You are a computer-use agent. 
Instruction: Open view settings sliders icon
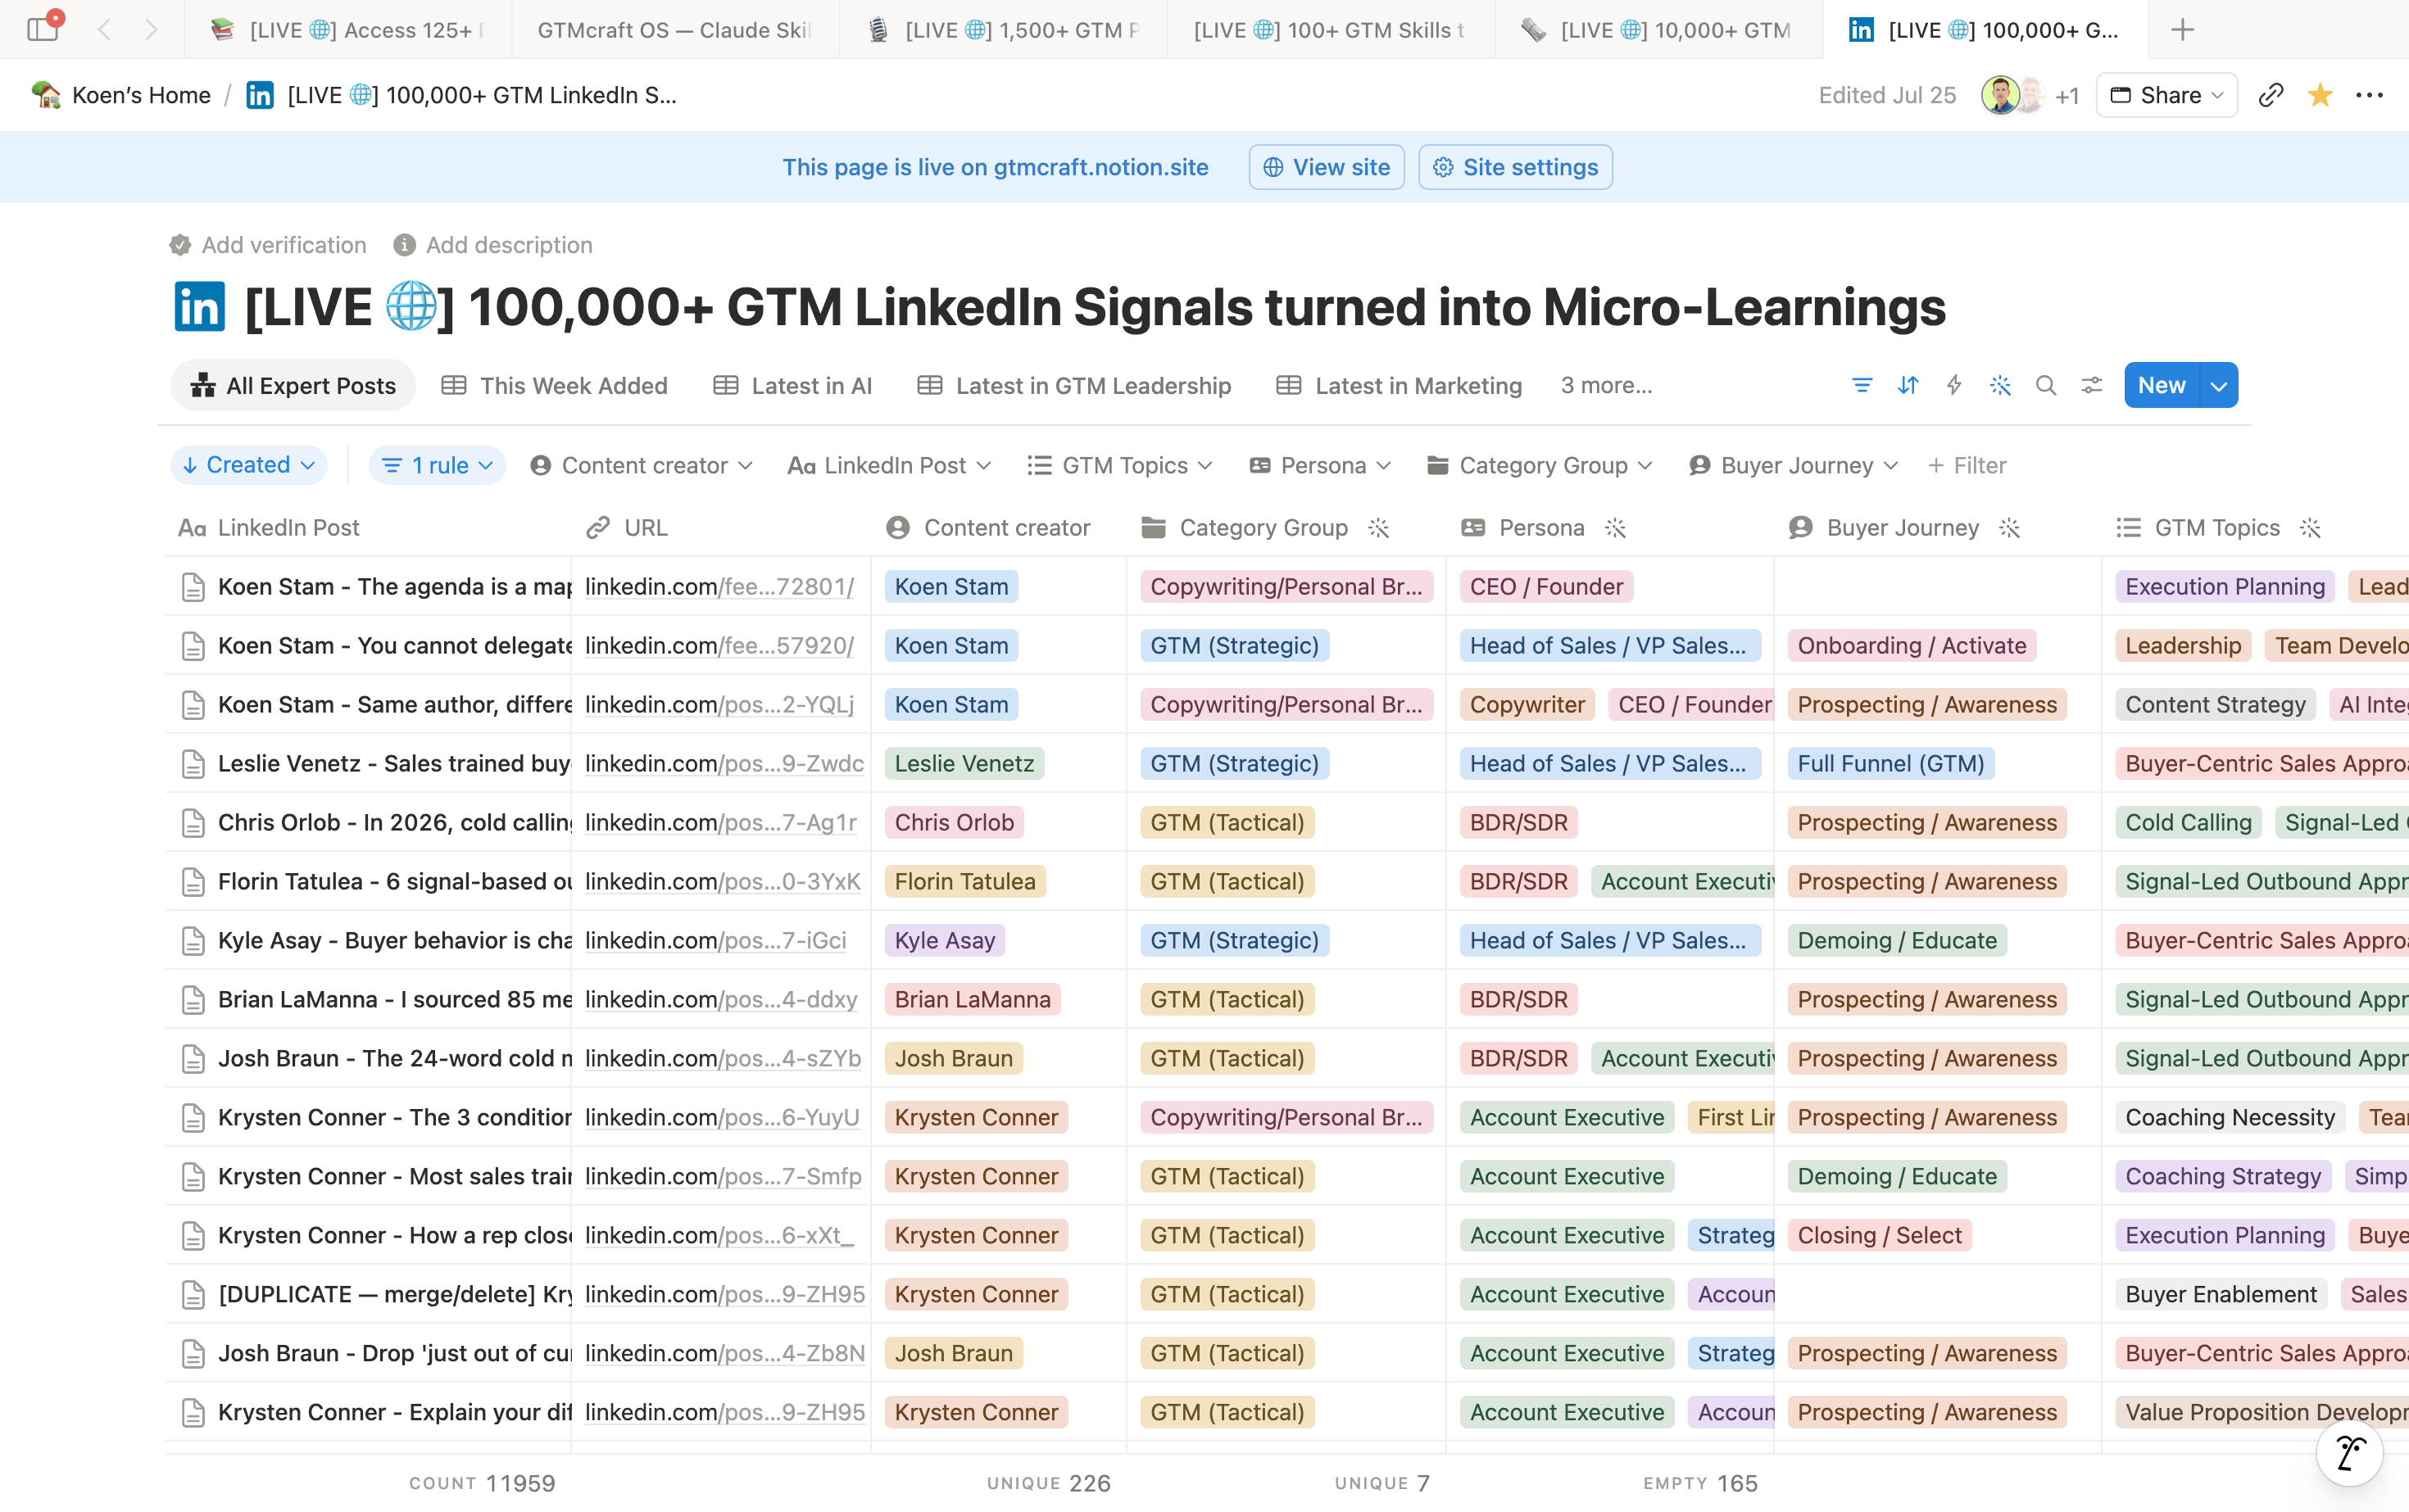[x=2092, y=385]
